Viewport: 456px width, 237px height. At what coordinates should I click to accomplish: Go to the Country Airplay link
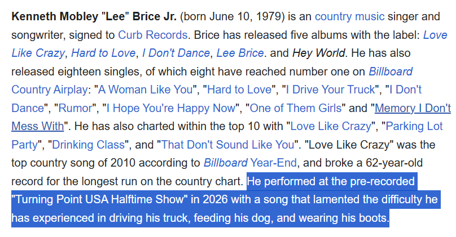(x=49, y=90)
